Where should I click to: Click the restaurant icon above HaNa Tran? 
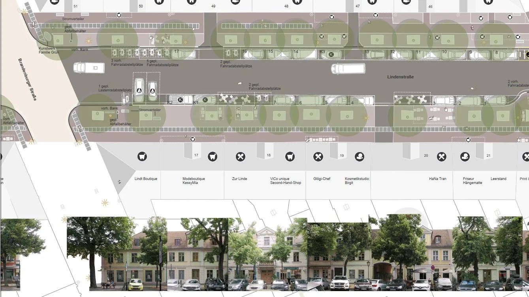click(441, 157)
